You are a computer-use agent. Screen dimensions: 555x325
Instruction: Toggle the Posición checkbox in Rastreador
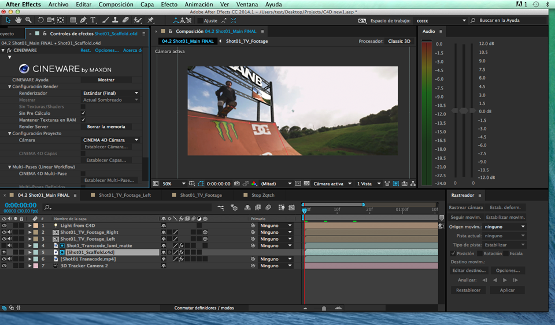click(x=453, y=253)
